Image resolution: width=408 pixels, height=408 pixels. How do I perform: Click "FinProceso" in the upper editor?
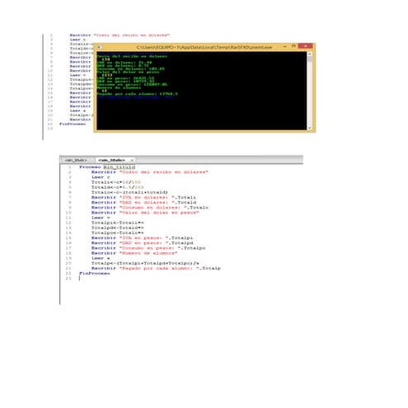[x=73, y=124]
